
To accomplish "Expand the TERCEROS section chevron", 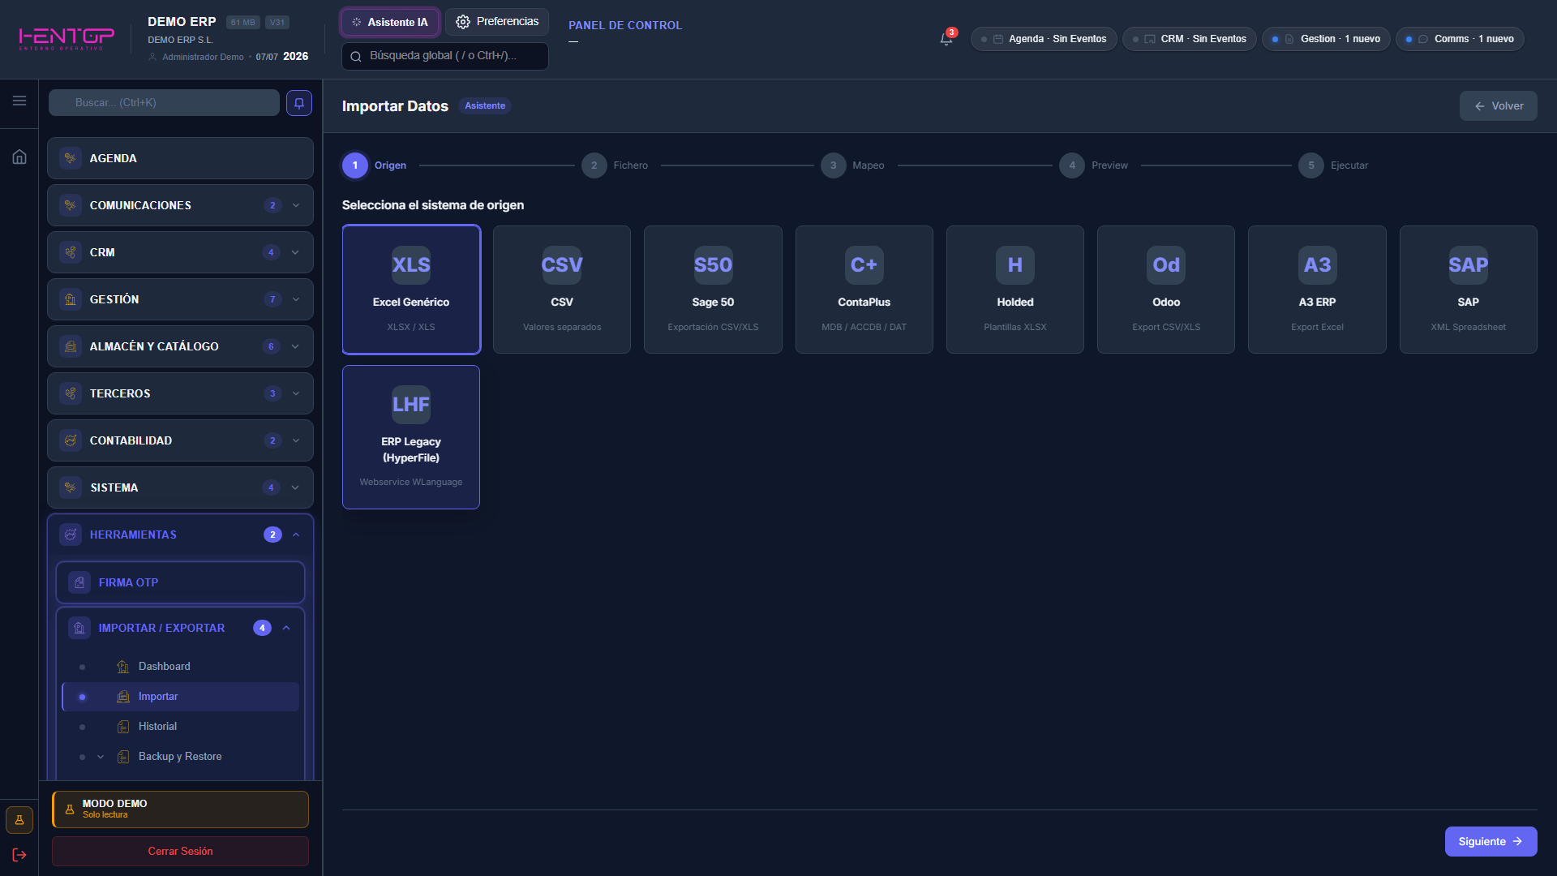I will pyautogui.click(x=296, y=393).
